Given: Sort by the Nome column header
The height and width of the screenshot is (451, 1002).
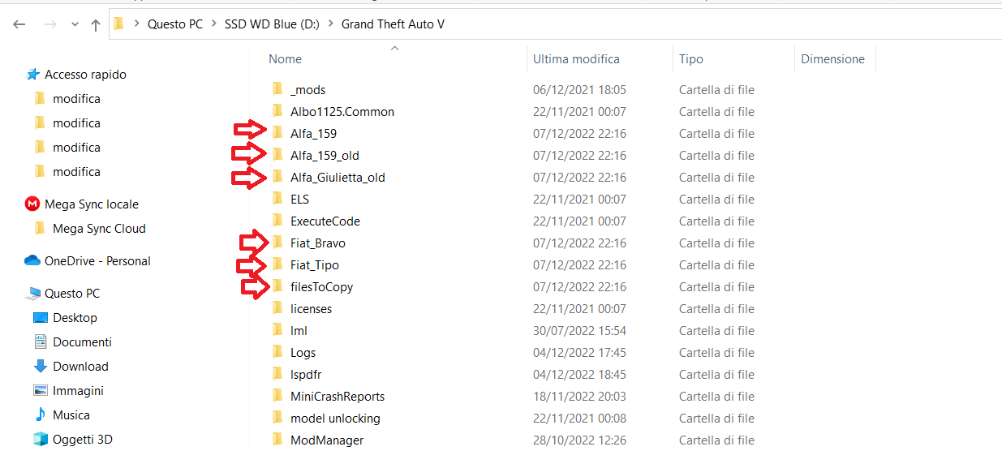Looking at the screenshot, I should click(x=286, y=59).
